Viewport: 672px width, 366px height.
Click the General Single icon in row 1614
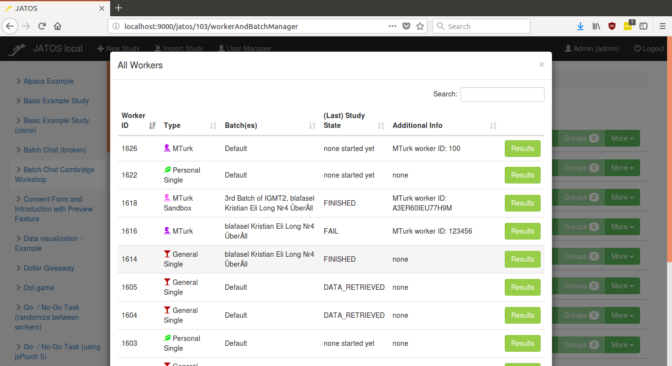point(167,254)
